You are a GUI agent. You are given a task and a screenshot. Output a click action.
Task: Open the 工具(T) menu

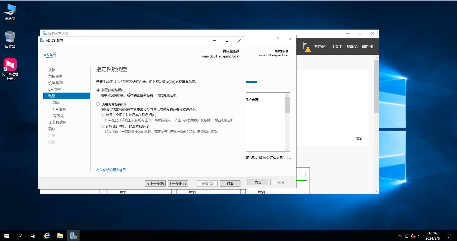337,47
